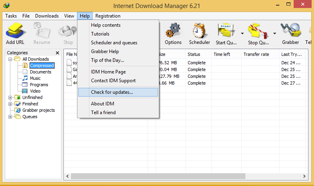The height and width of the screenshot is (186, 314).
Task: Click the file icon of the 127.79 MB download
Action: point(69,76)
